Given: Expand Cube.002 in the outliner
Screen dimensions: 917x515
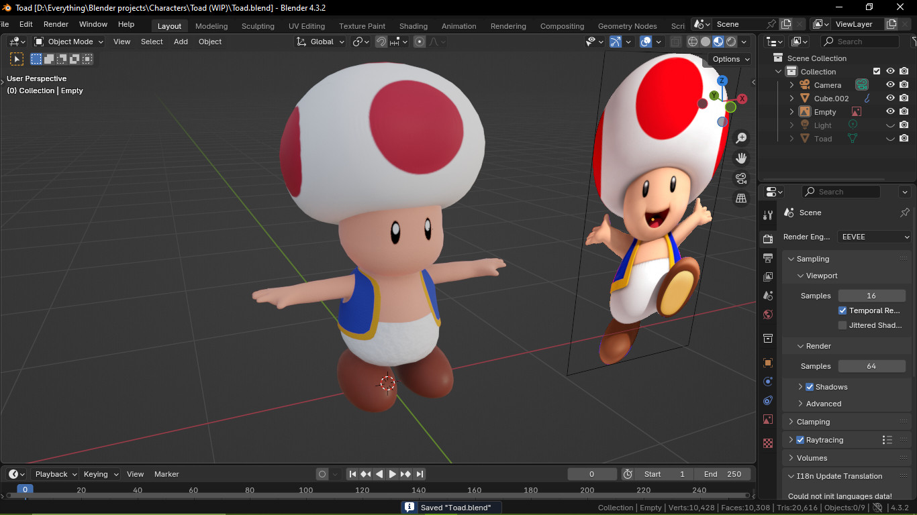Looking at the screenshot, I should (x=791, y=99).
